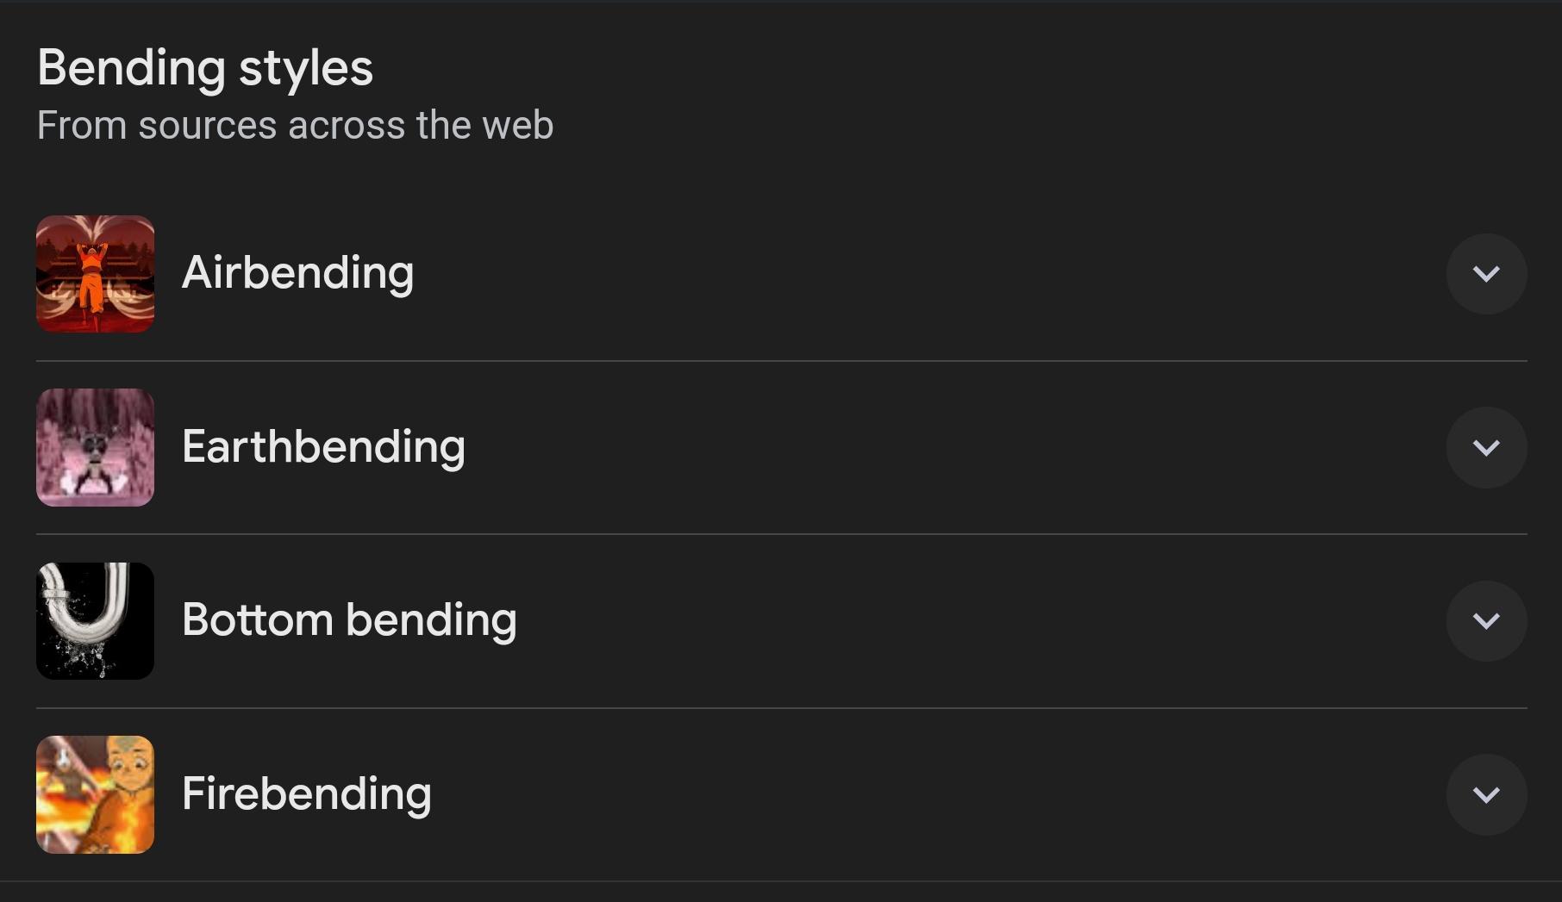This screenshot has width=1562, height=902.
Task: Open the Airbending result link
Action: (x=297, y=274)
